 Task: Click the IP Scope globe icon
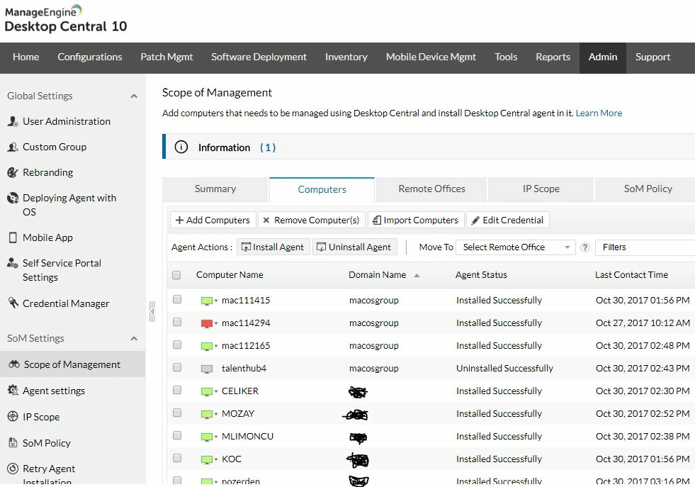(x=13, y=417)
